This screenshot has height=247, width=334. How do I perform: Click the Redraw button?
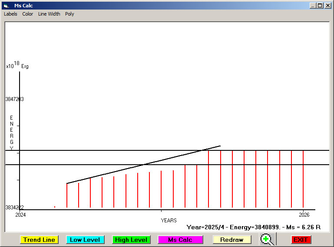231,240
